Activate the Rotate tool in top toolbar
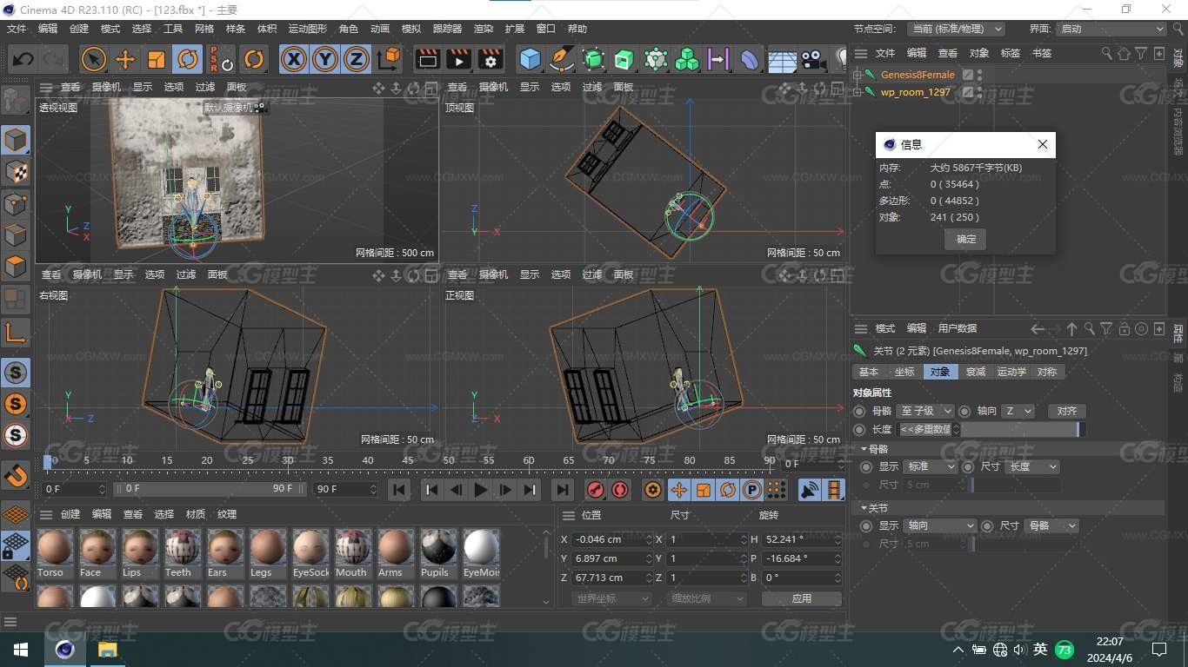 coord(188,59)
